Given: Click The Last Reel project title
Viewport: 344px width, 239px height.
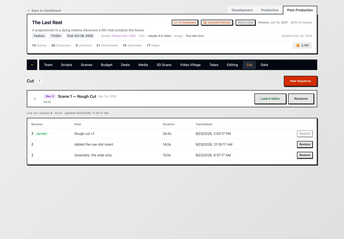Looking at the screenshot, I should [47, 23].
